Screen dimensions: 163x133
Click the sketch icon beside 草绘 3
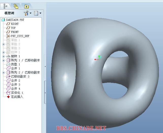point(8,48)
